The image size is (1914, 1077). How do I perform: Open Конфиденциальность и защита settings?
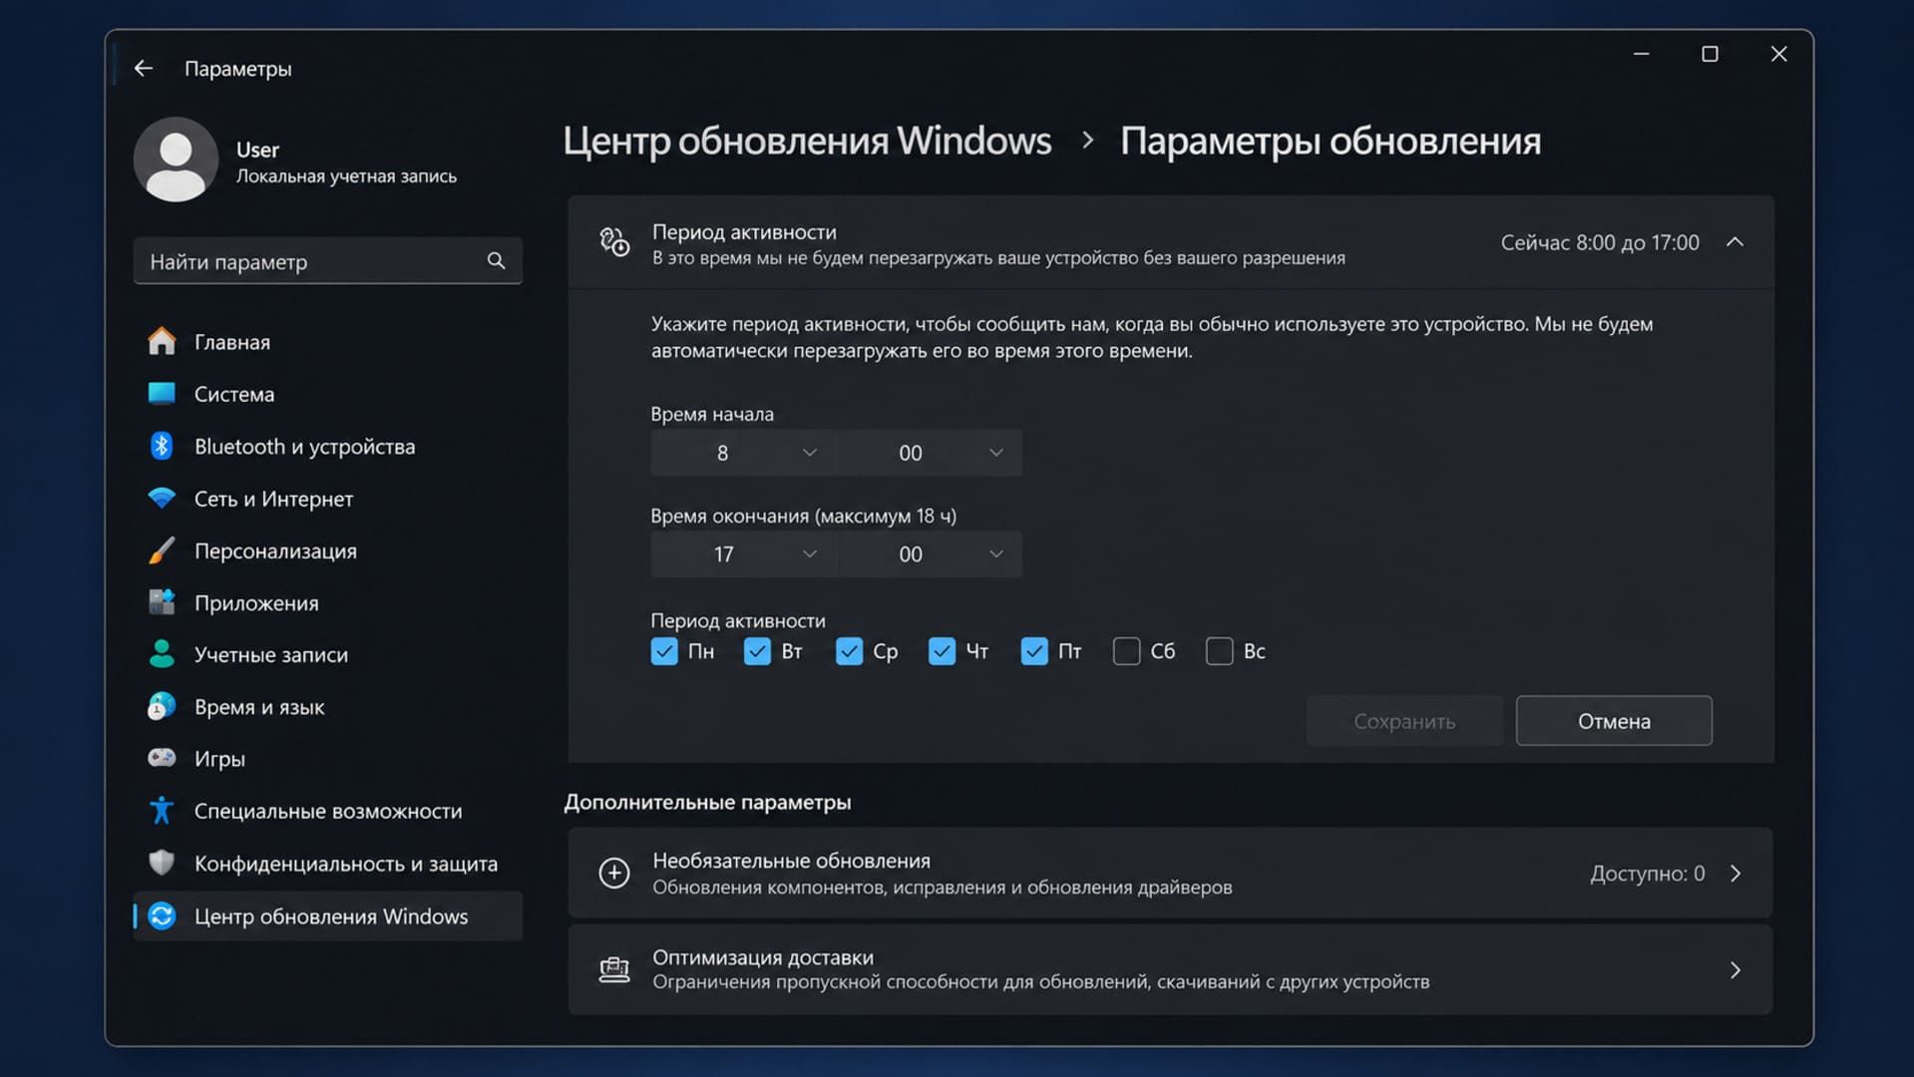tap(327, 863)
